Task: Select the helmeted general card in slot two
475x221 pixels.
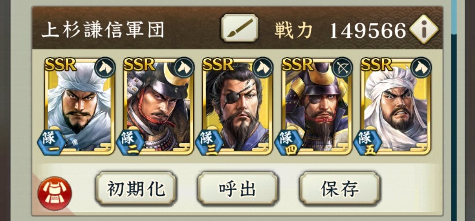Action: [158, 106]
